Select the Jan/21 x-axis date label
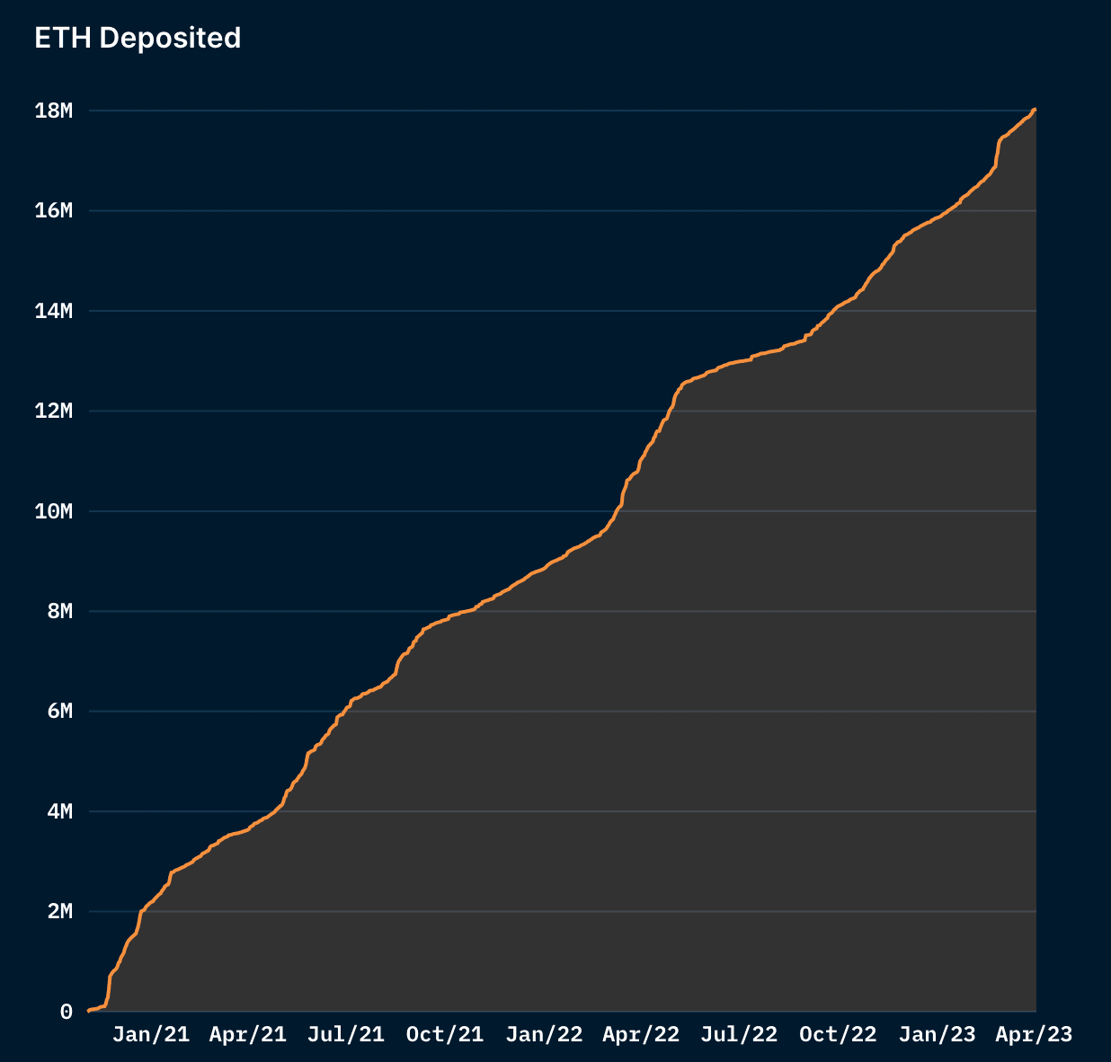1111x1062 pixels. [x=151, y=1034]
